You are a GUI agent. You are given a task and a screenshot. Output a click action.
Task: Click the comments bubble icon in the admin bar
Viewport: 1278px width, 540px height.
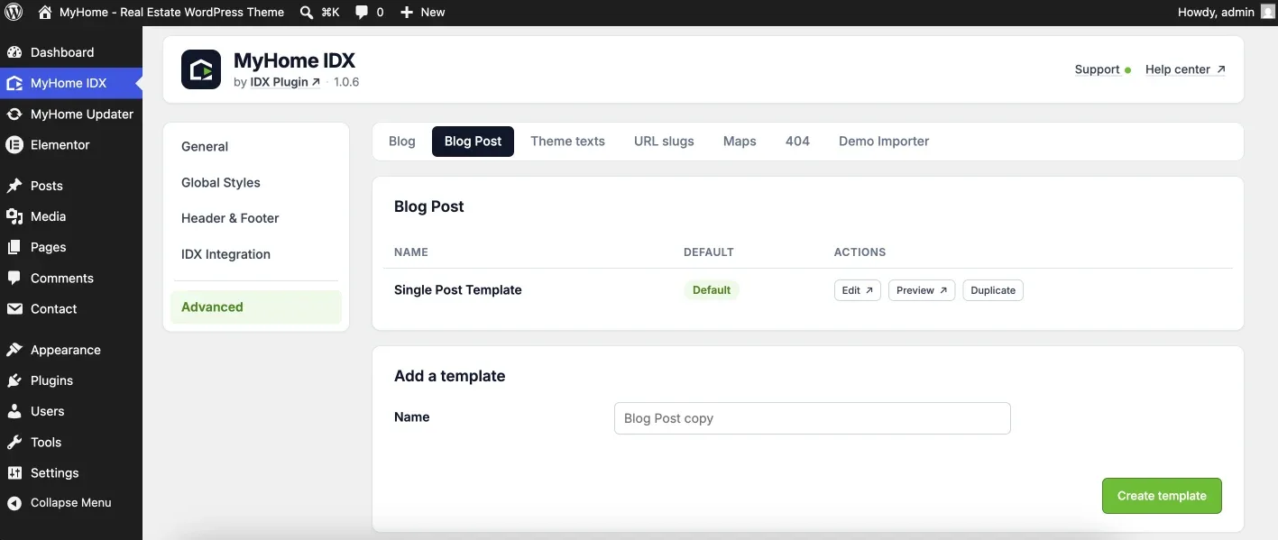pyautogui.click(x=362, y=13)
